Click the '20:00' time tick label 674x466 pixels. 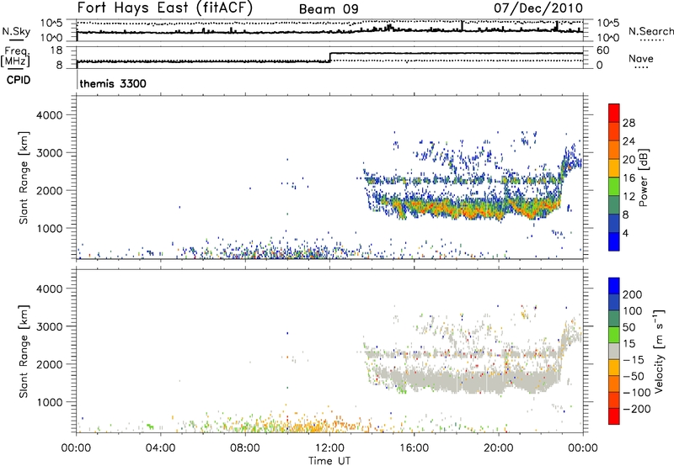click(x=499, y=448)
